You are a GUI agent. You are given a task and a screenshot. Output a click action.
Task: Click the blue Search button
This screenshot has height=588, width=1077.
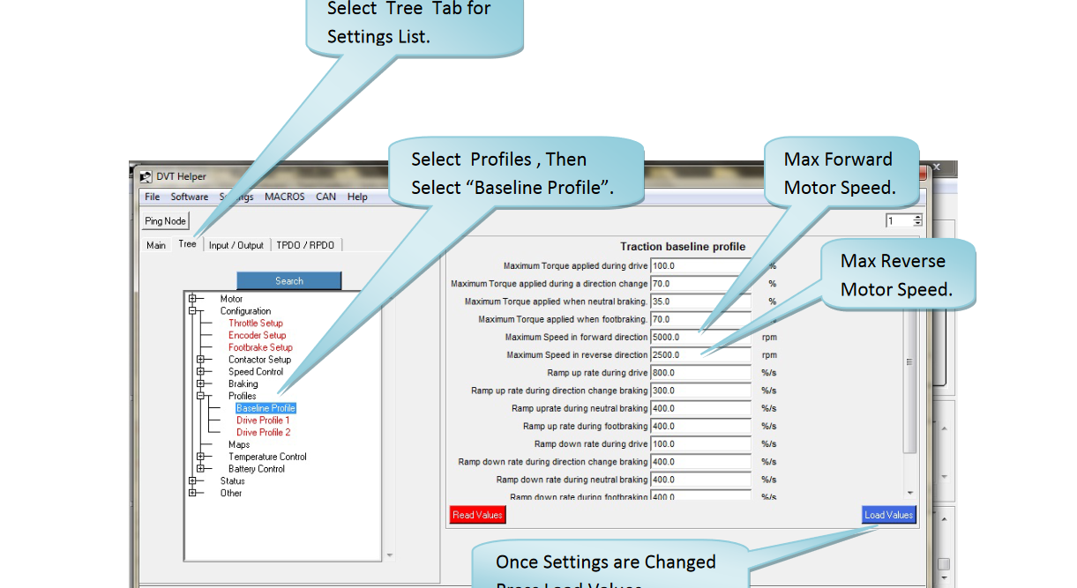click(288, 281)
